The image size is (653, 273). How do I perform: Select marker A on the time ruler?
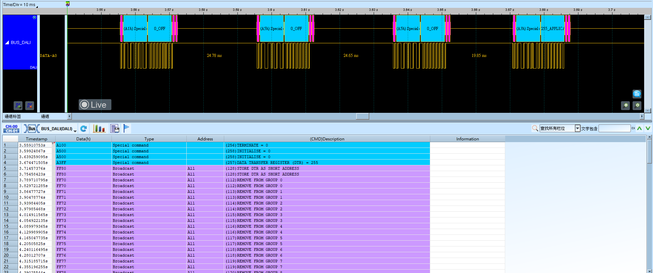coord(67,4)
